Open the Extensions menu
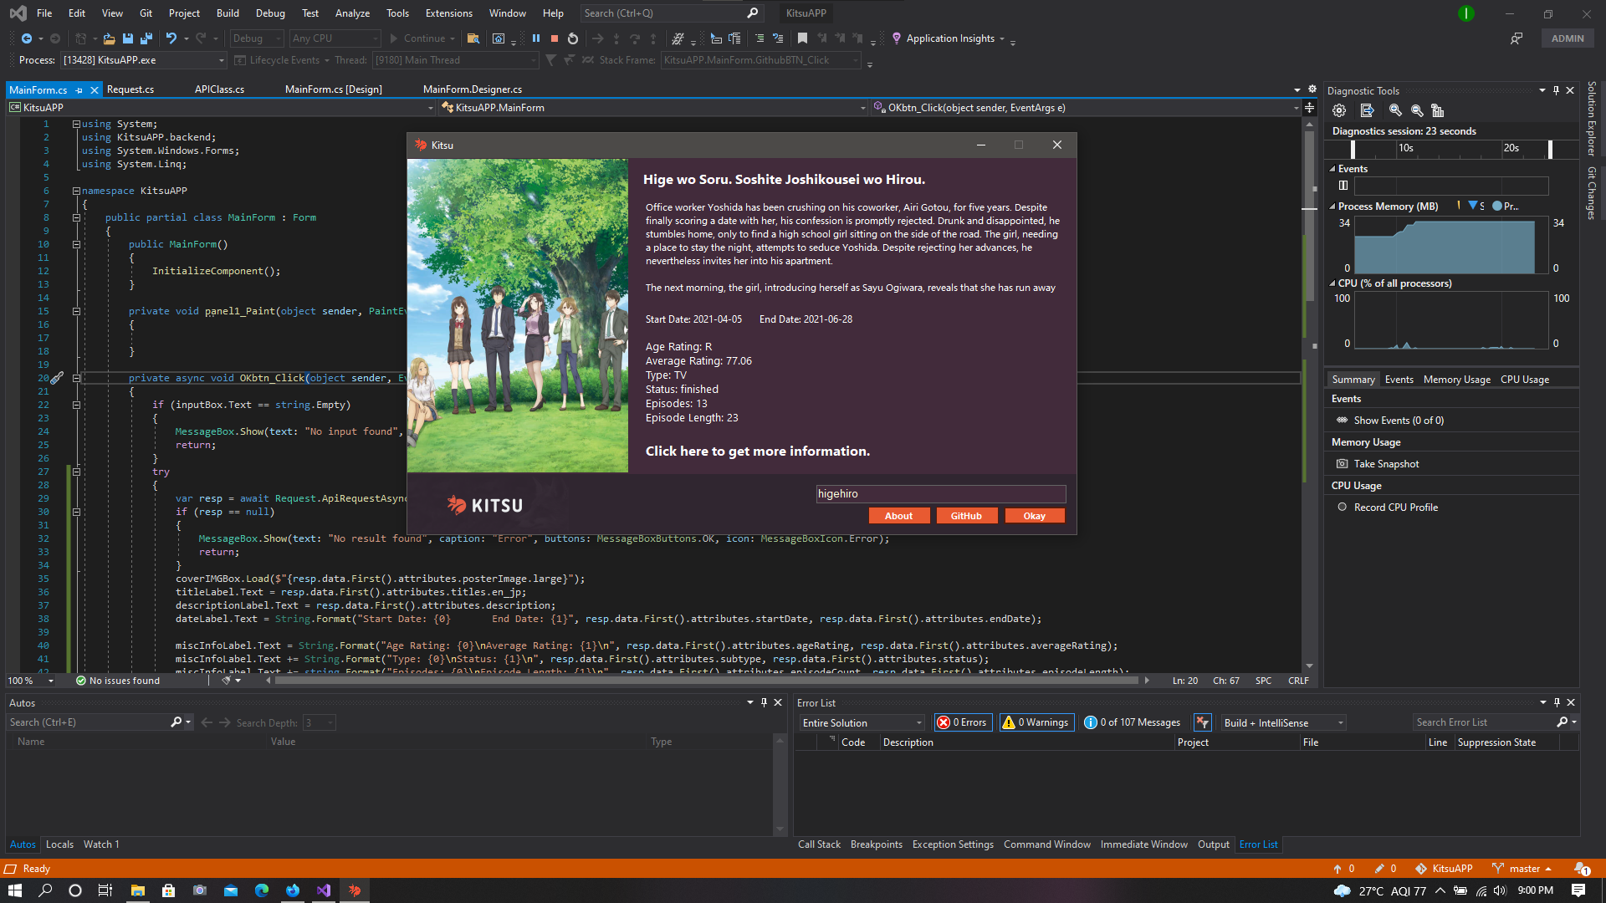 click(x=448, y=13)
